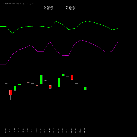Click the RAJAJFINSV options chart title
Screen dimensions: 137x137
tap(21, 4)
